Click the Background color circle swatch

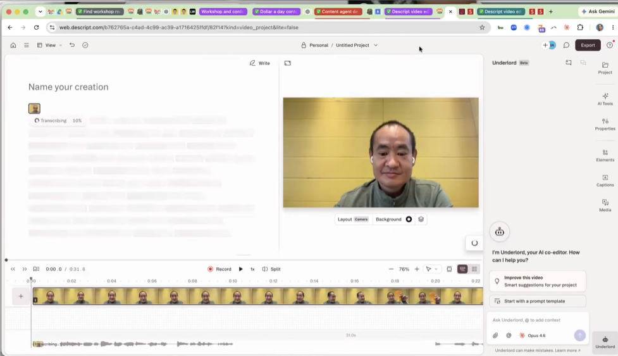point(409,219)
